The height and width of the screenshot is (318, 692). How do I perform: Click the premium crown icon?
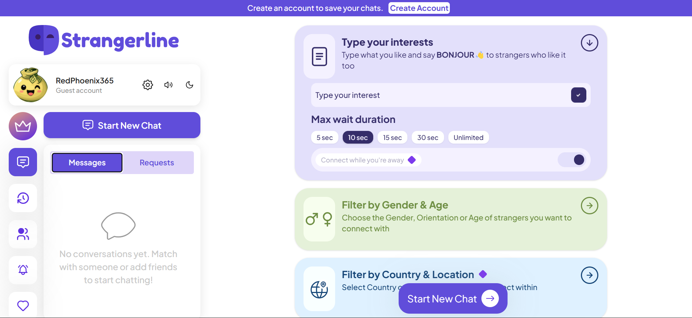coord(23,126)
